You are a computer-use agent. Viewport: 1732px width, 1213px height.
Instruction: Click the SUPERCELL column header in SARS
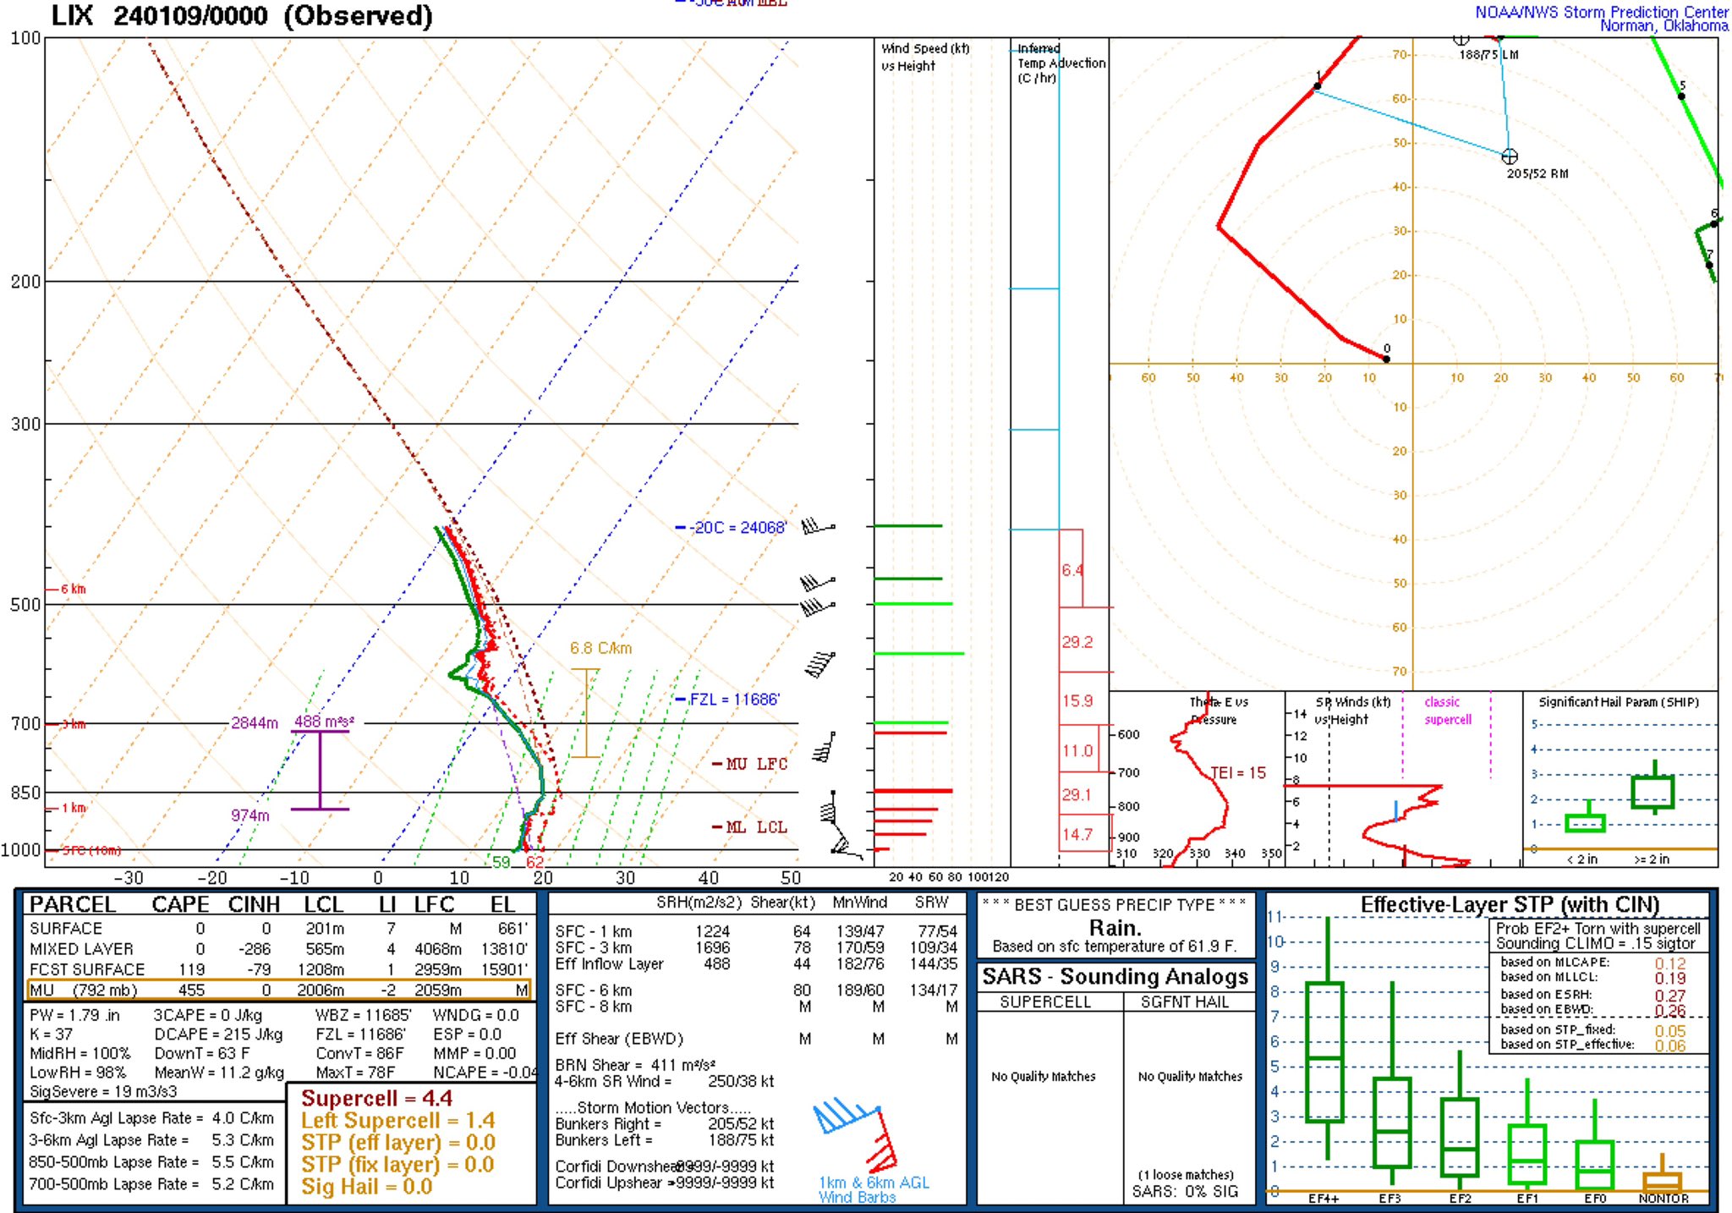point(1045,1002)
